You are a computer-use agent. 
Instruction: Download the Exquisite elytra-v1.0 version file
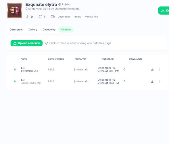point(152,81)
